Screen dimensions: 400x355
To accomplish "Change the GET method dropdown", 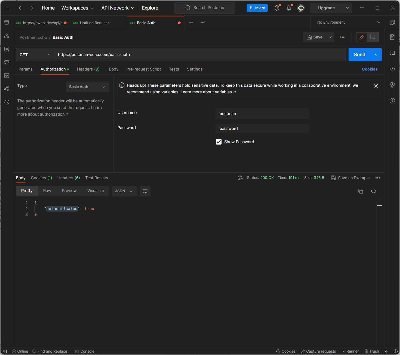I will pos(35,55).
